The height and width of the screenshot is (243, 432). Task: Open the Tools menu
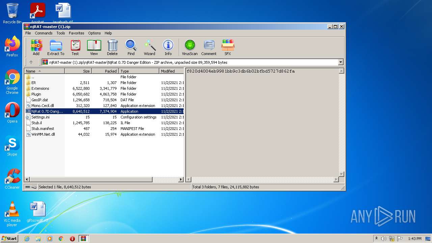[61, 33]
